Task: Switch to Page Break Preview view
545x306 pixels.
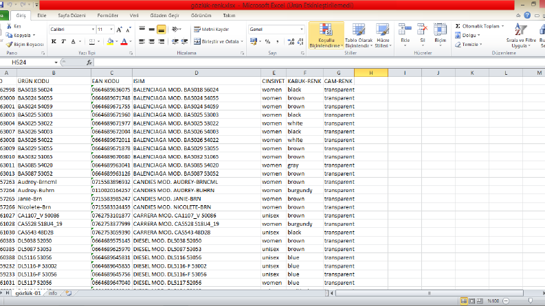Action: click(480, 301)
